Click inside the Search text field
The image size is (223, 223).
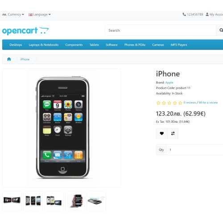[161, 30]
